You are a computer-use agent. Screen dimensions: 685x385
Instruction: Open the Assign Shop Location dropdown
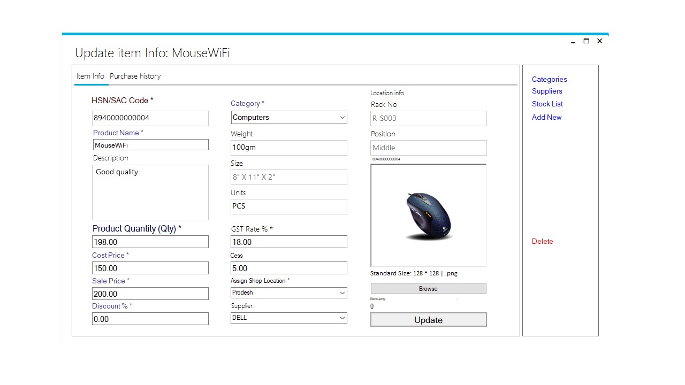(x=290, y=293)
